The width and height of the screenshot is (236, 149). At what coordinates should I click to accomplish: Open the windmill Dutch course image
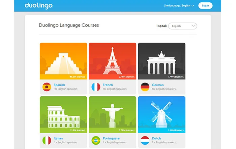pyautogui.click(x=161, y=114)
